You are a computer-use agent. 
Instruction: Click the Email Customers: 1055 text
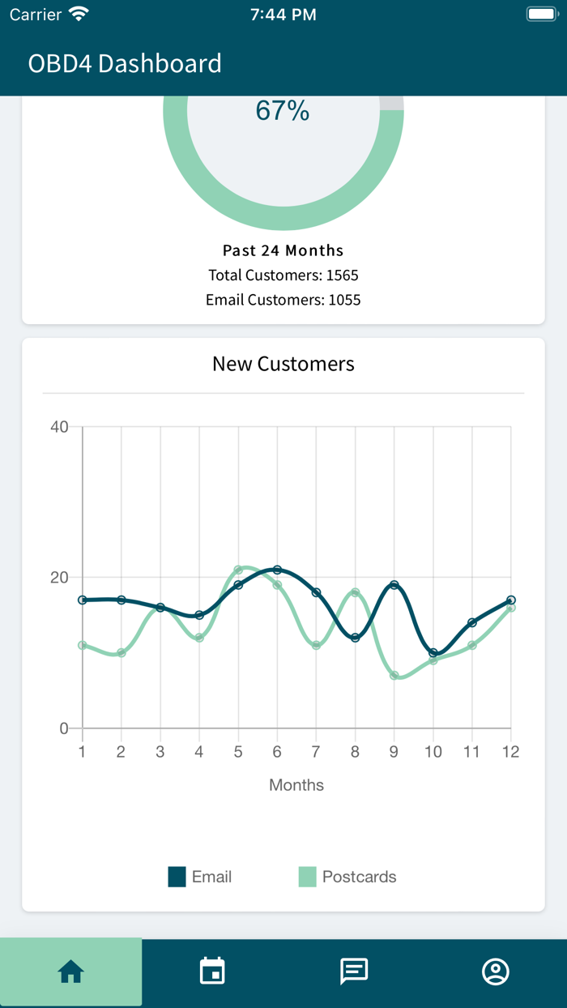tap(283, 299)
